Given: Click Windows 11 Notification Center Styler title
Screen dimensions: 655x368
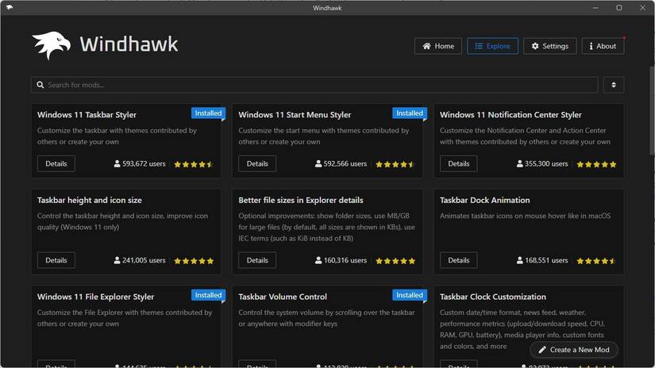Looking at the screenshot, I should [511, 114].
